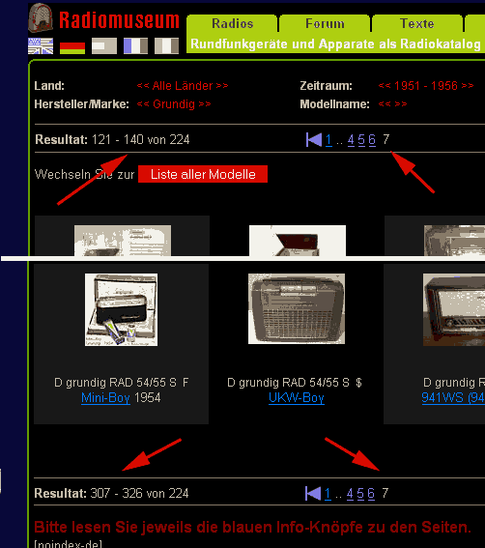Click the 'Rundfunkgeräte und Apparate als Radiokatalog' banner
Image resolution: width=485 pixels, height=548 pixels.
pos(335,44)
